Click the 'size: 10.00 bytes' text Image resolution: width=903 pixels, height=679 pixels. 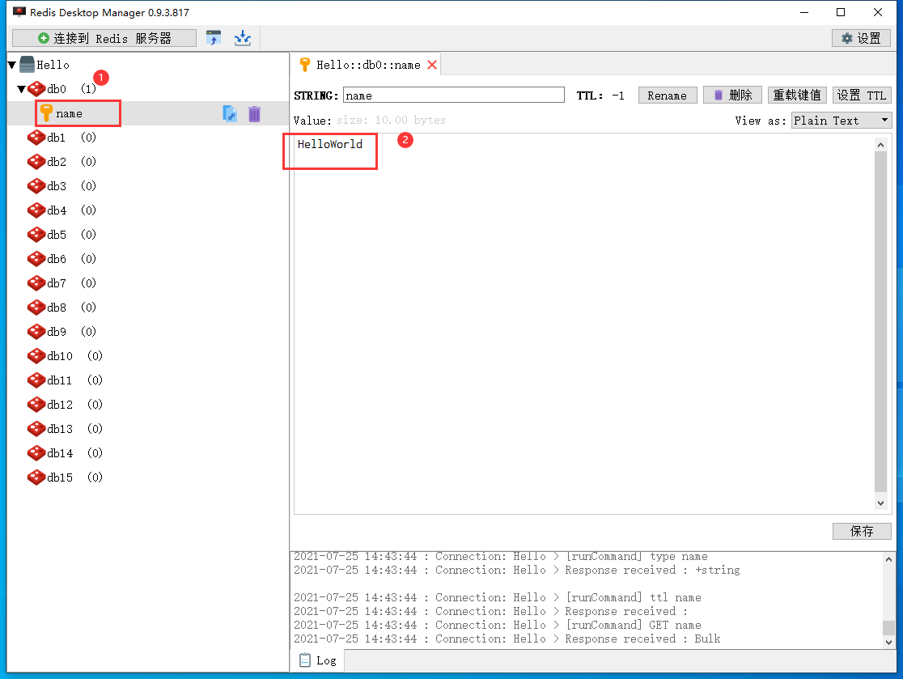pyautogui.click(x=391, y=120)
